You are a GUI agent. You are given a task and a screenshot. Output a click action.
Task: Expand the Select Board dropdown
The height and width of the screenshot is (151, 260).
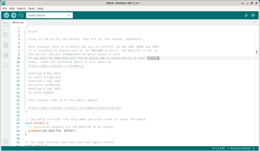49,15
